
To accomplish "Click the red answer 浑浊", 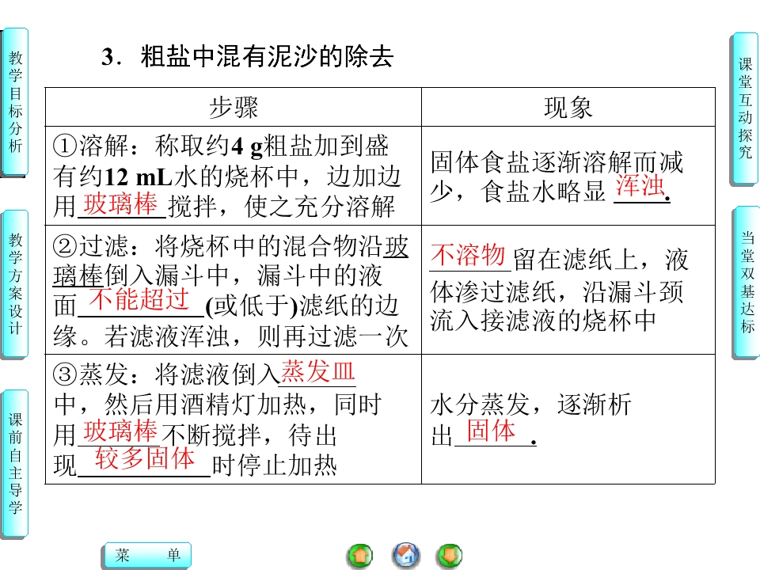I will point(640,185).
